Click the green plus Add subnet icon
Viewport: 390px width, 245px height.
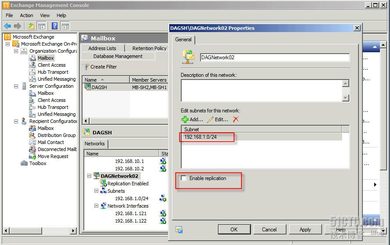pos(185,119)
